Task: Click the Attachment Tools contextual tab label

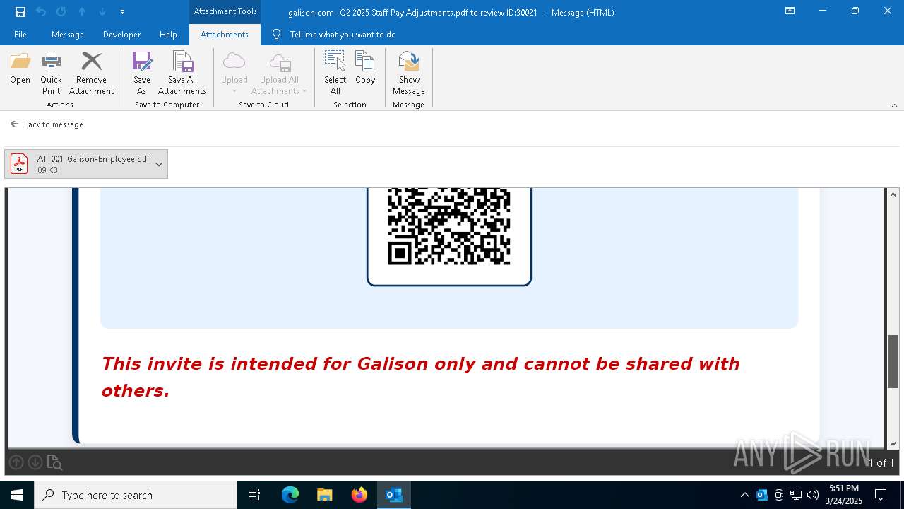Action: click(225, 11)
